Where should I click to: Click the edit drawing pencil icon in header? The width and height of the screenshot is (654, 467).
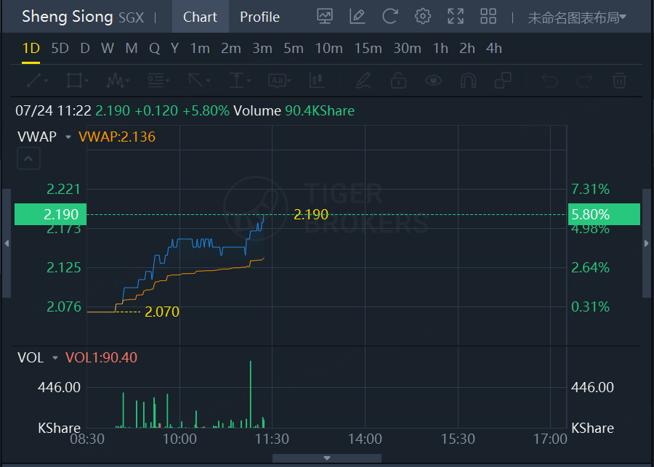(357, 17)
